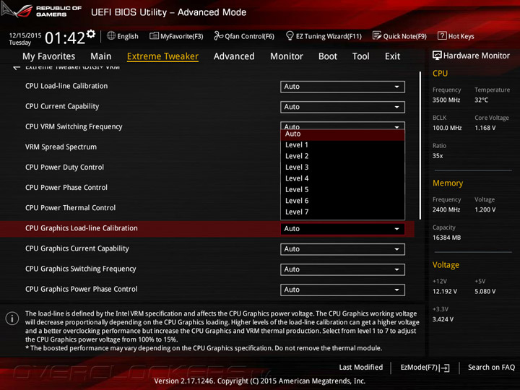520x390 pixels.
Task: Click the 16384 MB memory capacity value
Action: click(446, 238)
